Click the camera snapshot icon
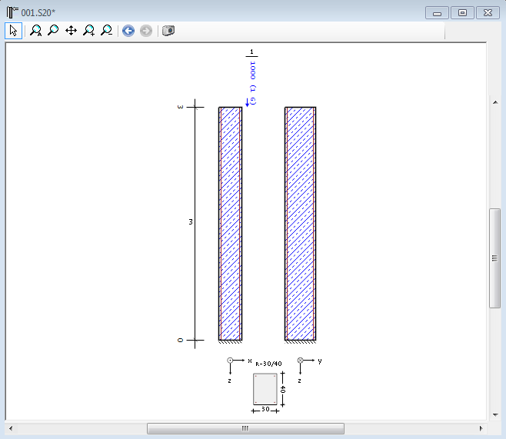Screen dimensions: 506x439 [x=168, y=31]
